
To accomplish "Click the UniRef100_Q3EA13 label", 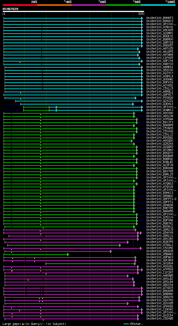I will pos(160,104).
